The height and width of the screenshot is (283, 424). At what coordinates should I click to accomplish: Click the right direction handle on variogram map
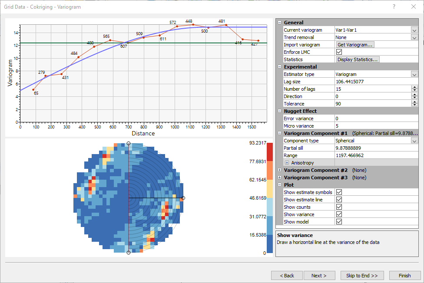click(x=183, y=198)
